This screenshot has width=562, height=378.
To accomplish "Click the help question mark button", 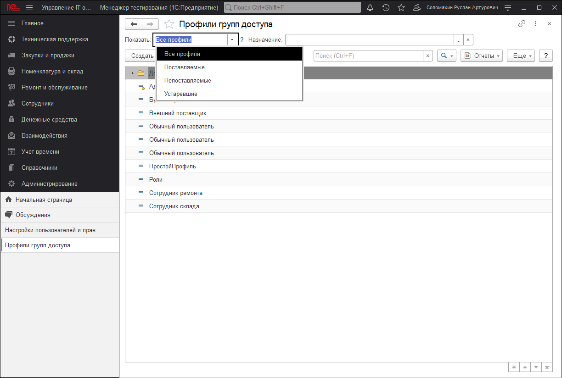I will [x=545, y=56].
